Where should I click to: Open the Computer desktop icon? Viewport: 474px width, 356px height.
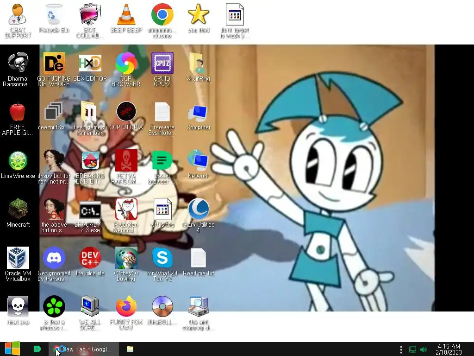tap(198, 116)
